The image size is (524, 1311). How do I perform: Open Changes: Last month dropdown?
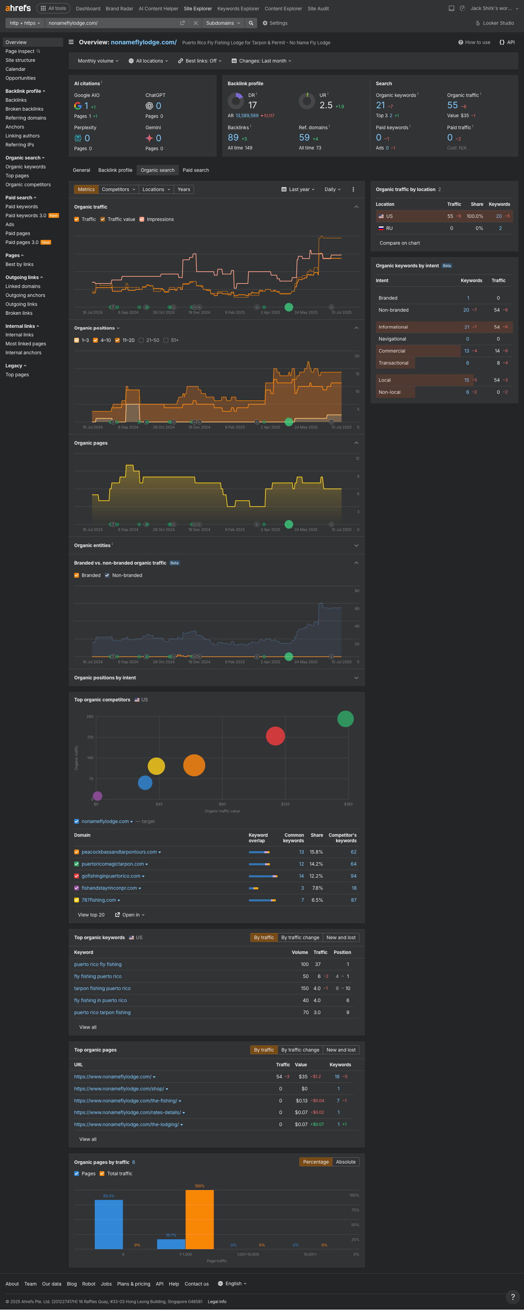(262, 60)
